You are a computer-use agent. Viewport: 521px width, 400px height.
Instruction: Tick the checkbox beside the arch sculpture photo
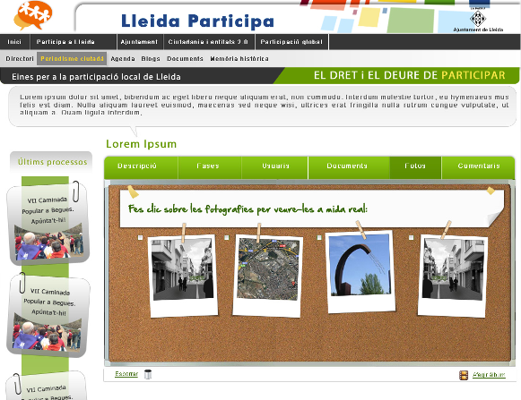319,237
